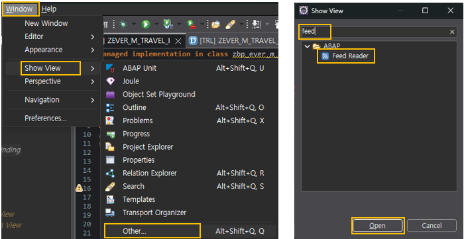The width and height of the screenshot is (464, 239).
Task: Show the Outline view
Action: 188,107
